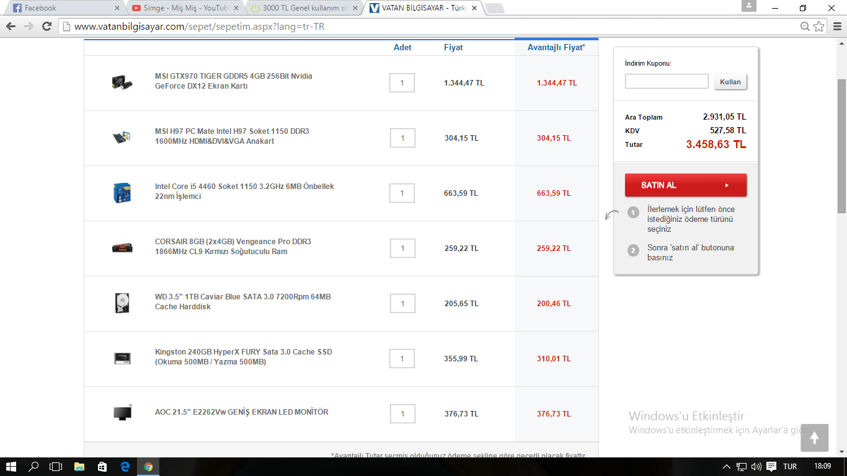The width and height of the screenshot is (847, 476).
Task: Click the zoom magnifier icon in address bar
Action: click(x=805, y=27)
